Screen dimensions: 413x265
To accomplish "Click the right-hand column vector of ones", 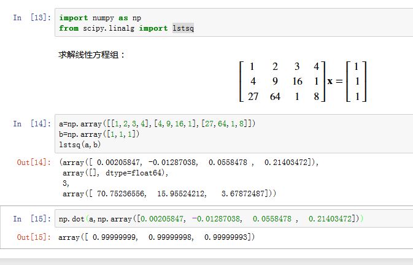I will coord(356,81).
